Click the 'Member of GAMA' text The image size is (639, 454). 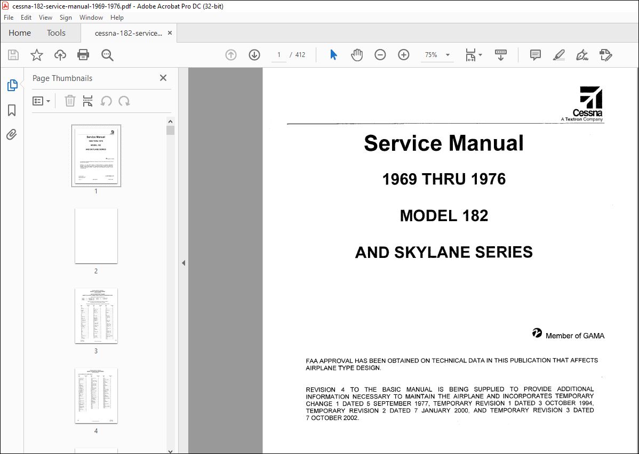(x=575, y=336)
